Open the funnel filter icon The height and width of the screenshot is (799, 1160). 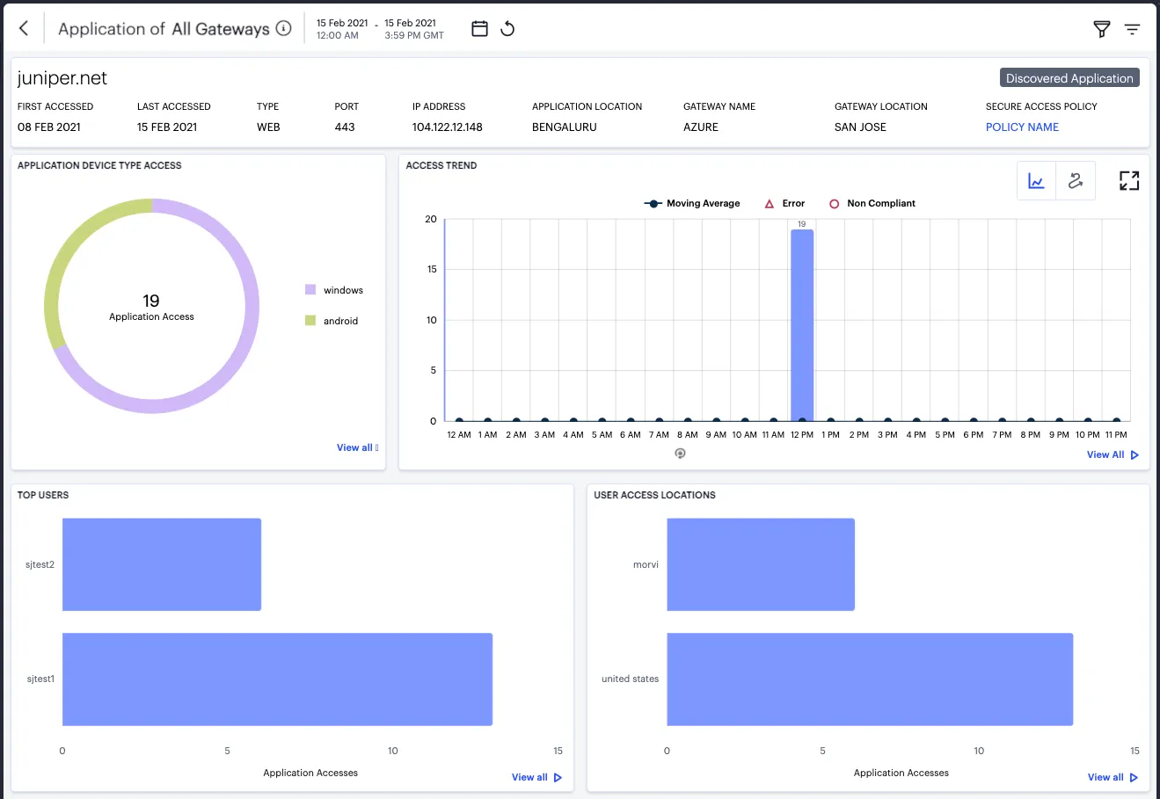(1101, 29)
